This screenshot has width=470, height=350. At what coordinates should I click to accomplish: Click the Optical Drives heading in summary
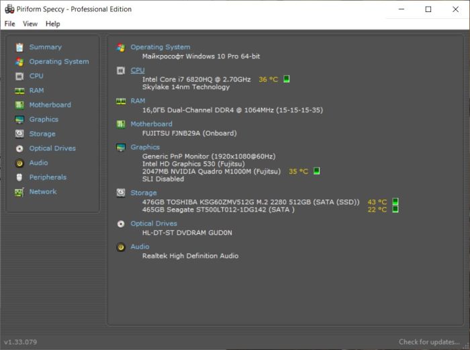[154, 224]
